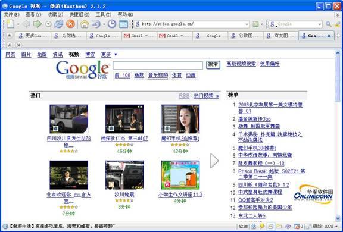The width and height of the screenshot is (343, 232).
Task: Refresh the page with the blue arrows icon
Action: tap(58, 24)
